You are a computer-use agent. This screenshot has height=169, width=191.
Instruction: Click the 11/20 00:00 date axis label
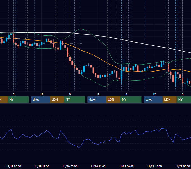(x=70, y=166)
